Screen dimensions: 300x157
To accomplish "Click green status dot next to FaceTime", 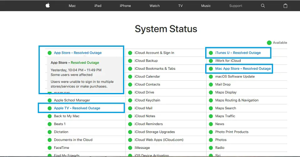I will (x=49, y=148).
